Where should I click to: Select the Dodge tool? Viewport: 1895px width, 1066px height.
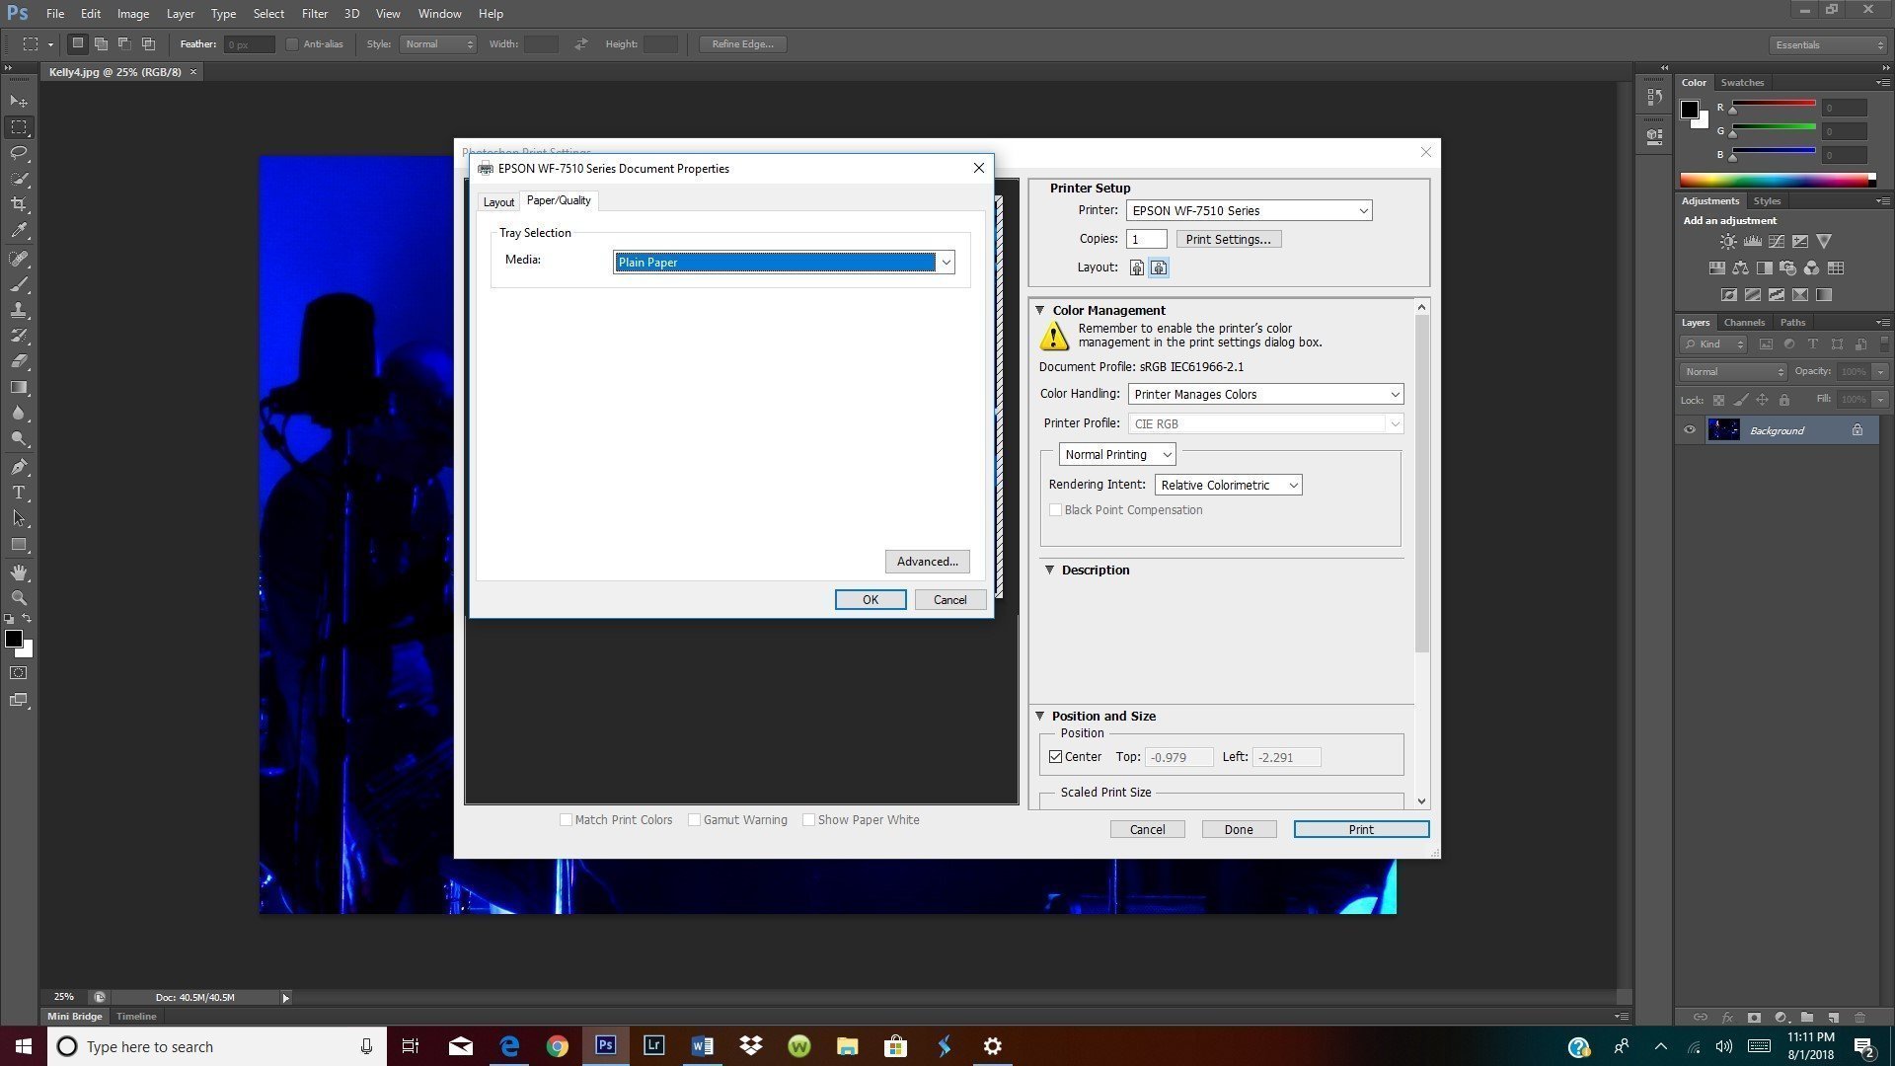19,438
